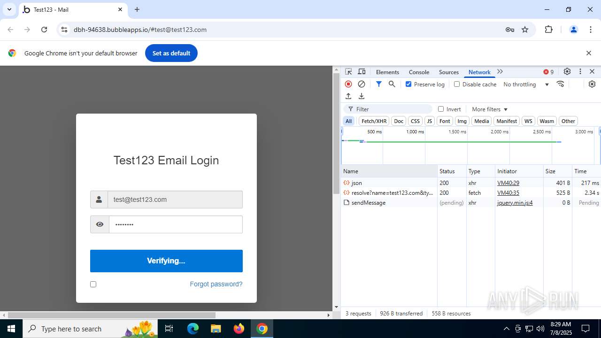Viewport: 601px width, 338px height.
Task: Click the Verifying... button
Action: tap(166, 261)
